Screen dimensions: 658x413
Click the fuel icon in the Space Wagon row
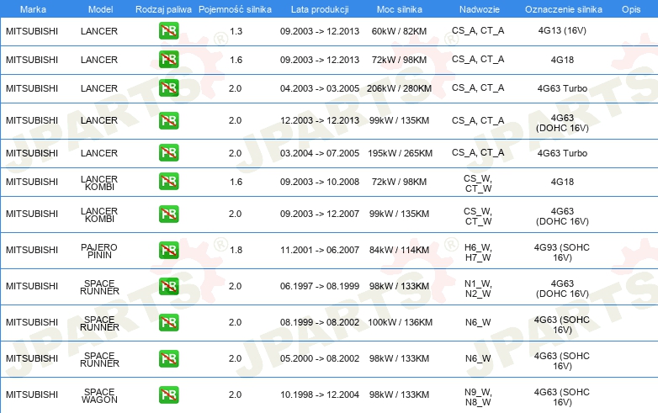click(168, 394)
